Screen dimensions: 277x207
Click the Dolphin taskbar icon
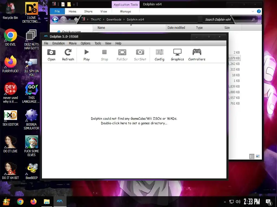click(x=60, y=202)
